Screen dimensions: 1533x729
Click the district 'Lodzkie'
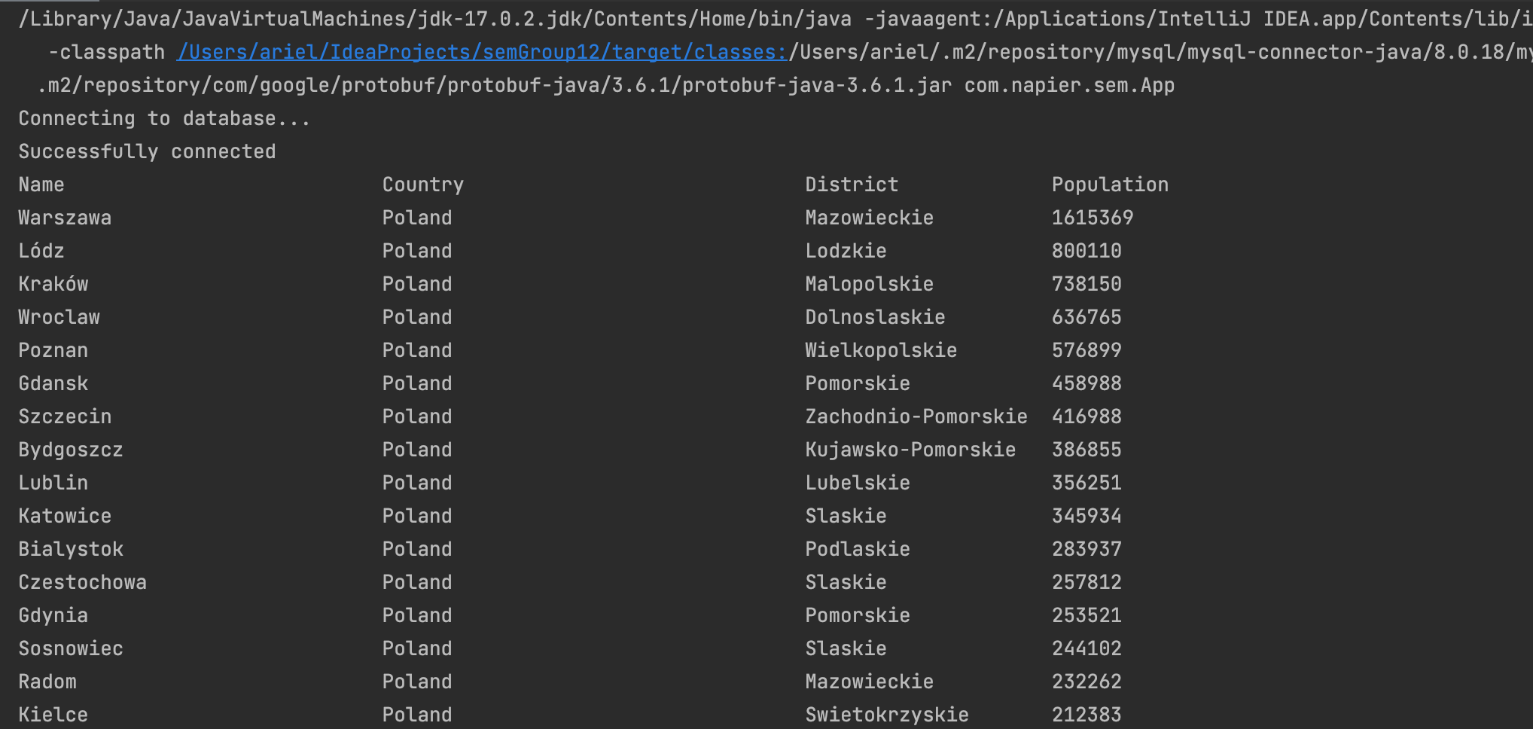point(846,251)
